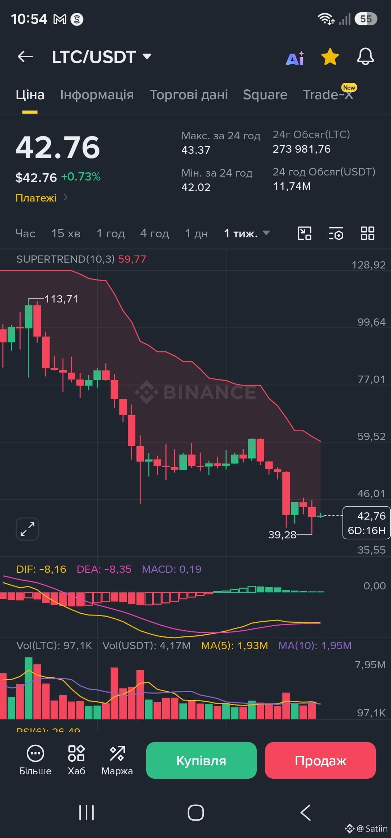Tap the back arrow next to LTC/USDT
Screen dimensions: 391x838
[x=25, y=56]
